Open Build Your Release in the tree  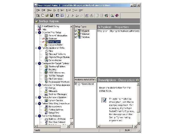click(x=57, y=119)
